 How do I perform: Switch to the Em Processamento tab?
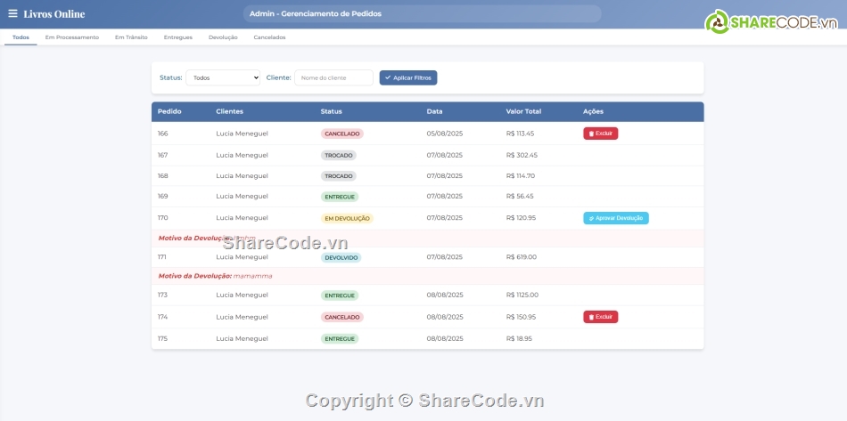(72, 37)
